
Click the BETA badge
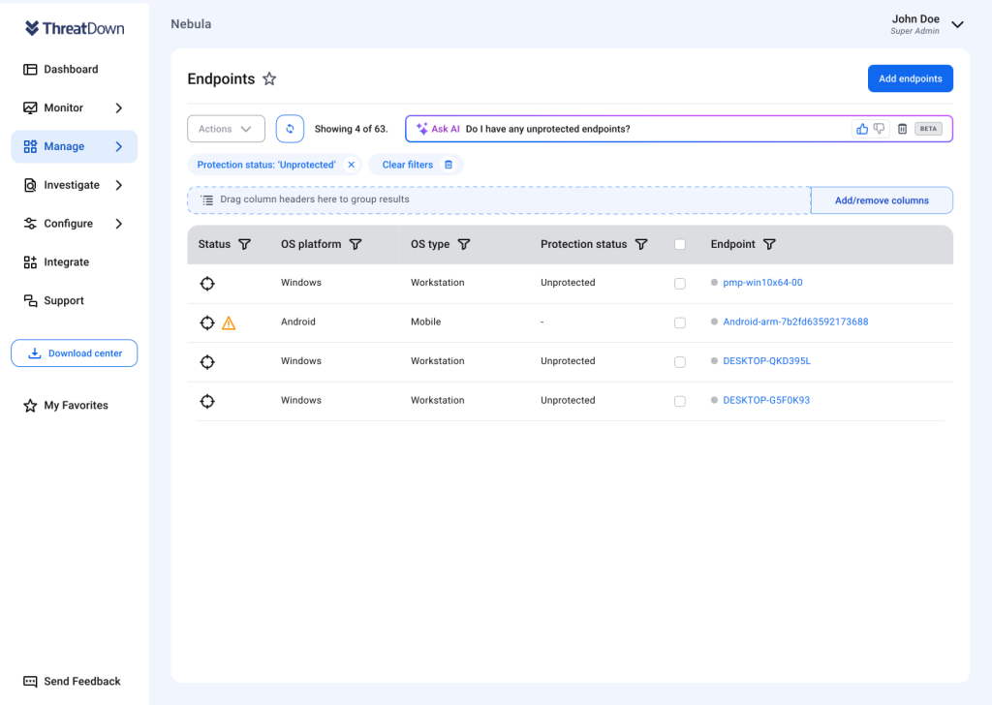[x=928, y=129]
